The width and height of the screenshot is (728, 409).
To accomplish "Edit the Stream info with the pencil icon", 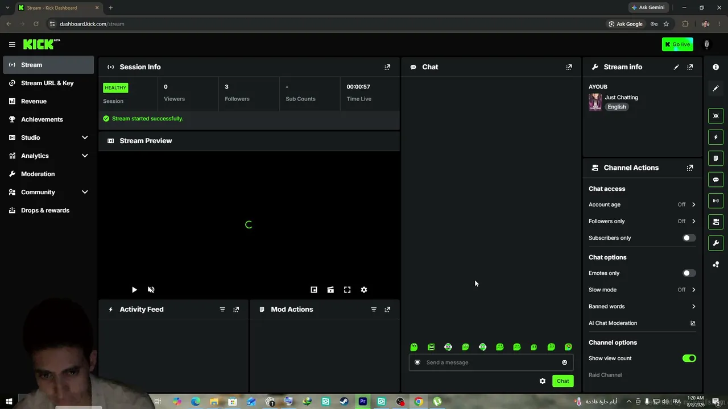I will [x=676, y=67].
